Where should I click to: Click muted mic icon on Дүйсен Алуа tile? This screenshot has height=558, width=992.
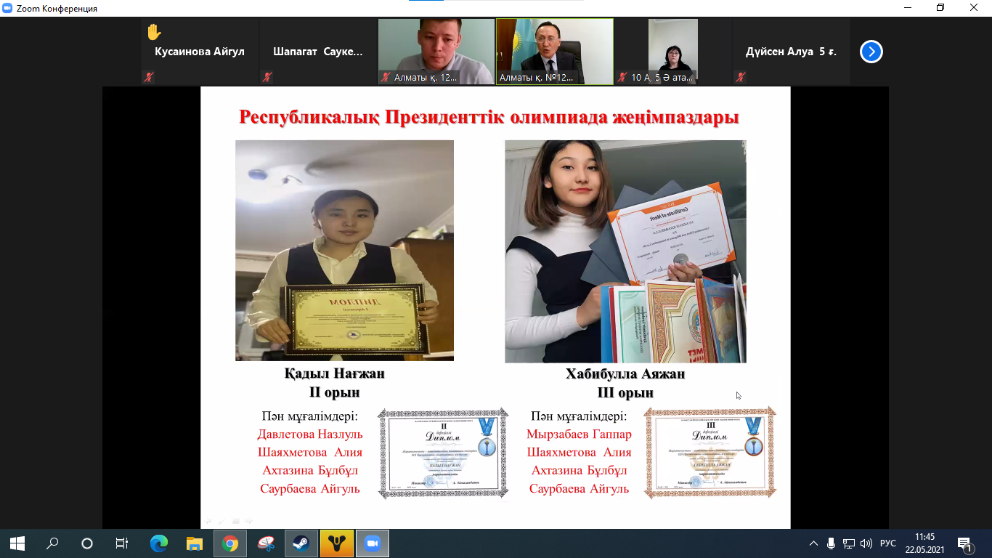point(740,77)
